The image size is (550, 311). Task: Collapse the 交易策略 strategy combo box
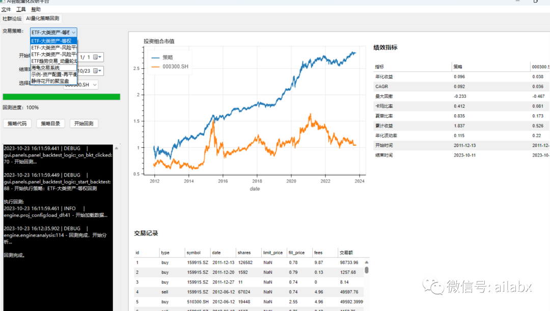point(73,32)
